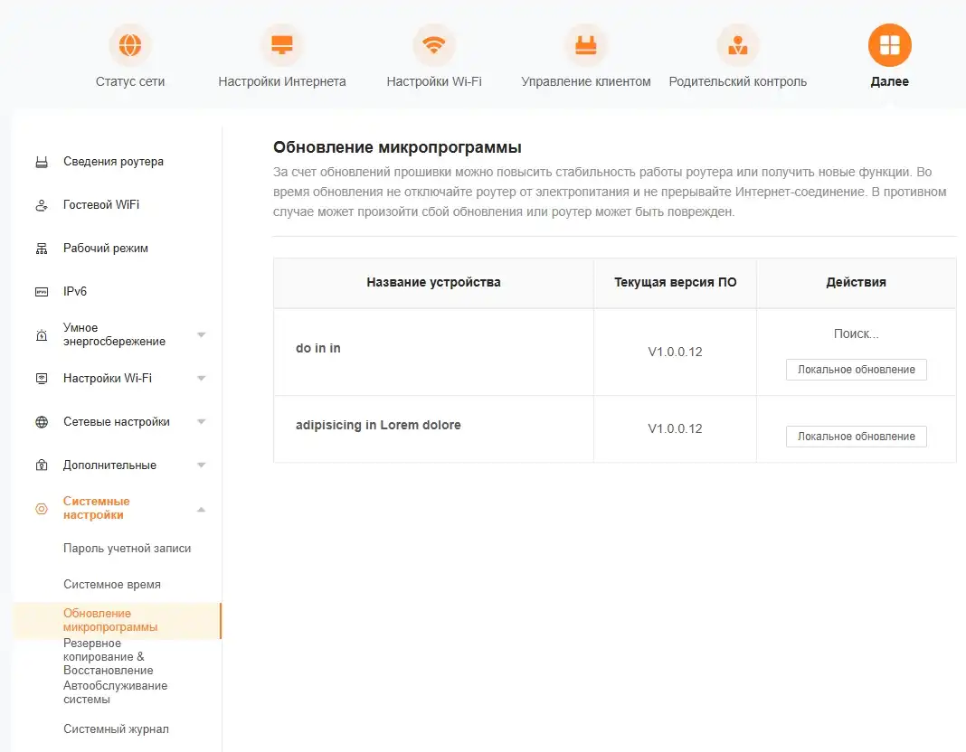Click the Сведения роутера sidebar icon
The width and height of the screenshot is (966, 752).
point(40,161)
